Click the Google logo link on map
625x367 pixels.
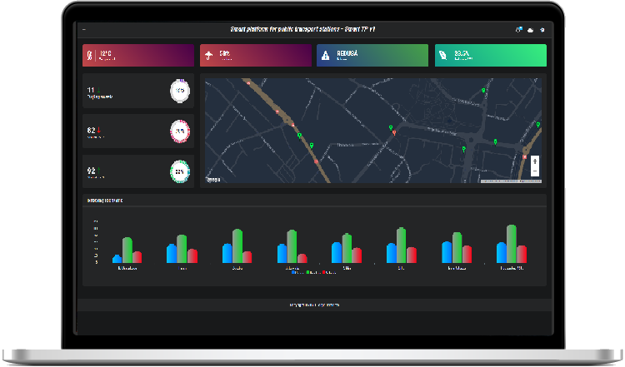pyautogui.click(x=214, y=179)
